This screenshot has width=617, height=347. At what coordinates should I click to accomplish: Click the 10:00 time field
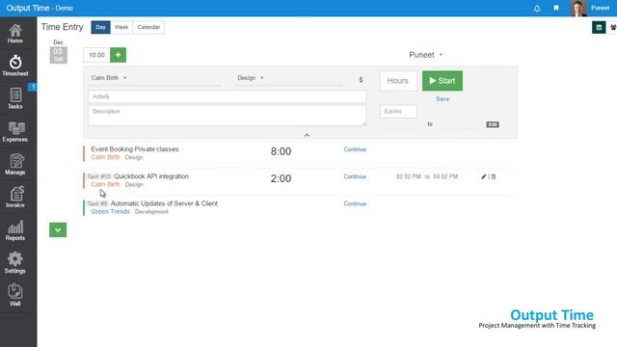(x=96, y=55)
